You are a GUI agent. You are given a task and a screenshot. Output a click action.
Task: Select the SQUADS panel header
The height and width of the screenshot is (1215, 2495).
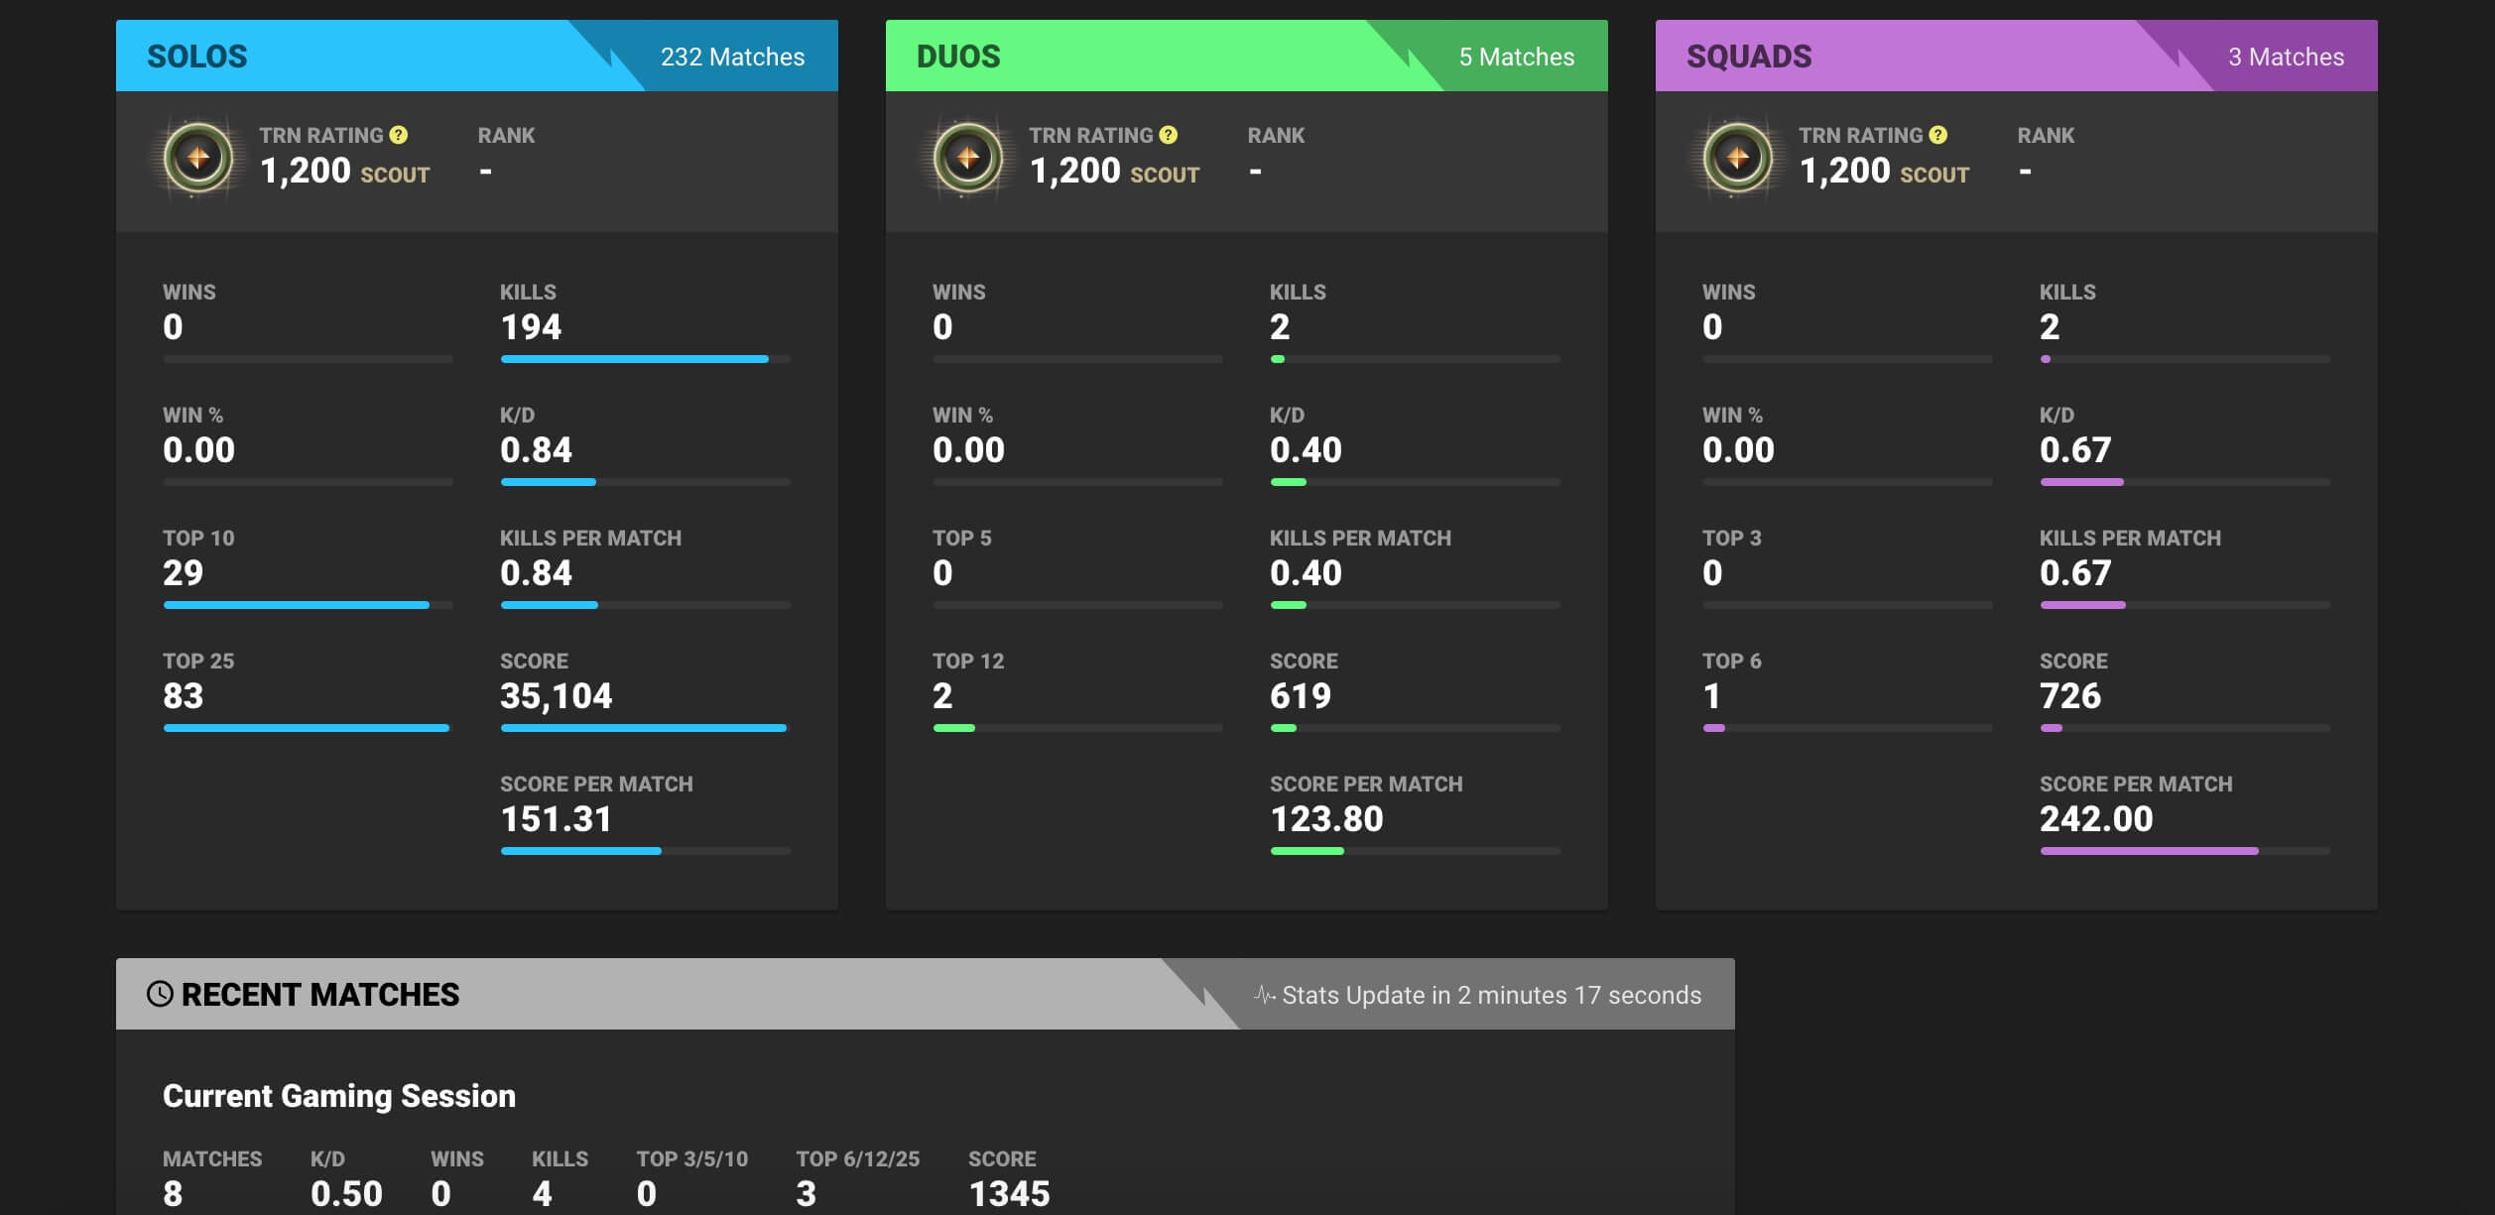tap(1749, 57)
